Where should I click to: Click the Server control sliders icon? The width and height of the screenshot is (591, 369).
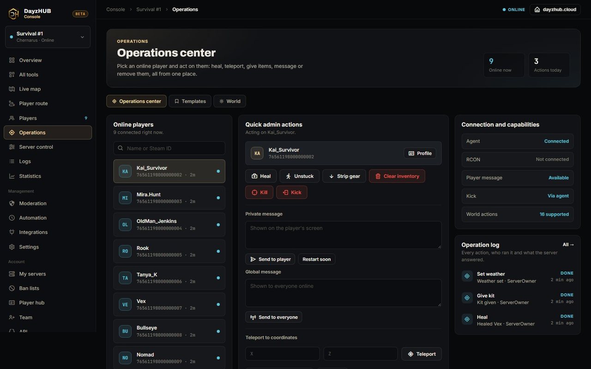pos(12,147)
